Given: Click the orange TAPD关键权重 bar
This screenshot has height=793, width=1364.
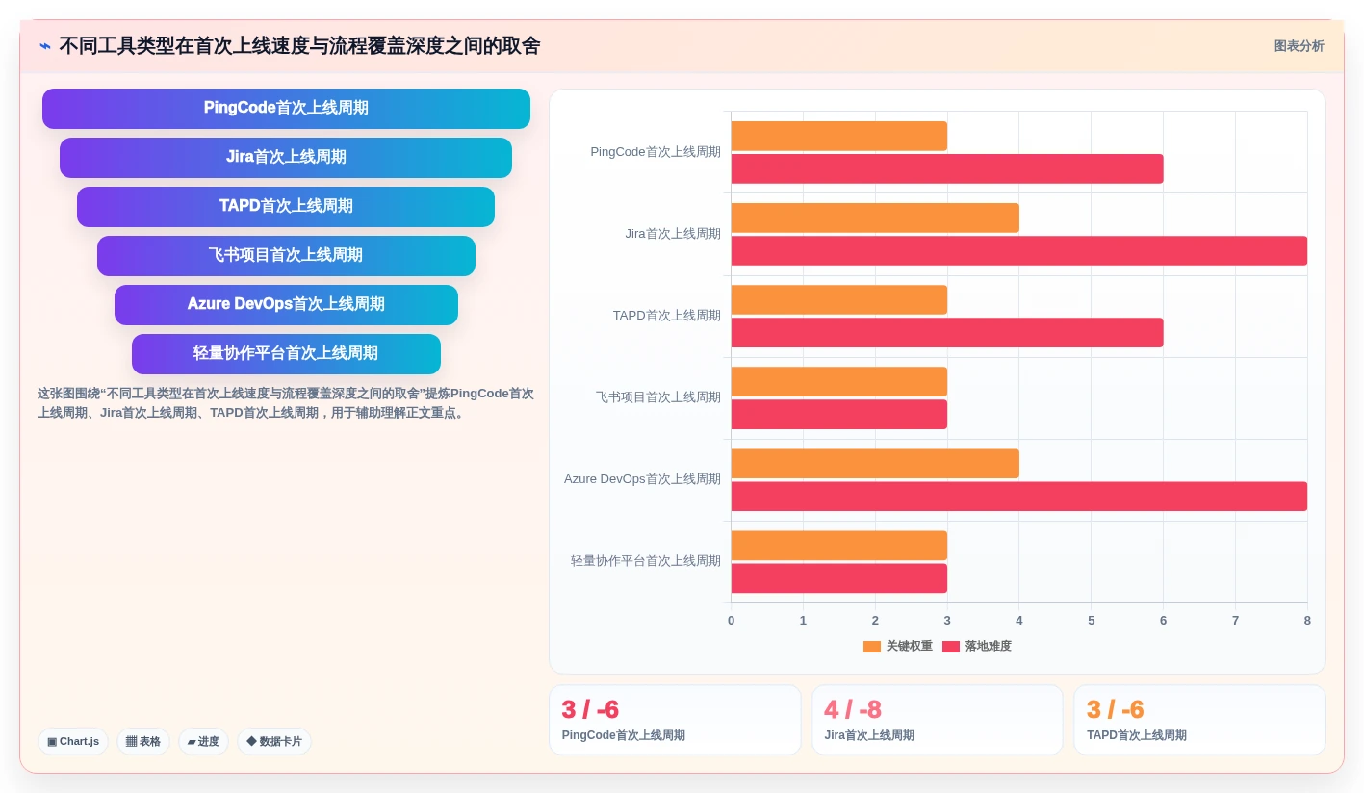Looking at the screenshot, I should pyautogui.click(x=839, y=299).
